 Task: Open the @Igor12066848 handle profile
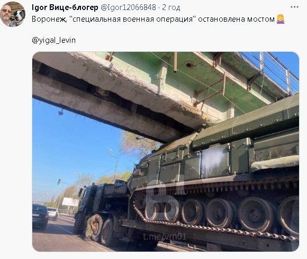point(128,7)
